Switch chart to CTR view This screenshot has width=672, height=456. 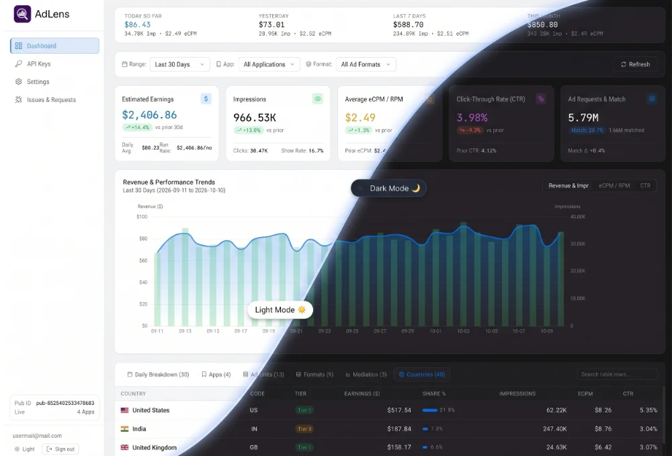[645, 186]
